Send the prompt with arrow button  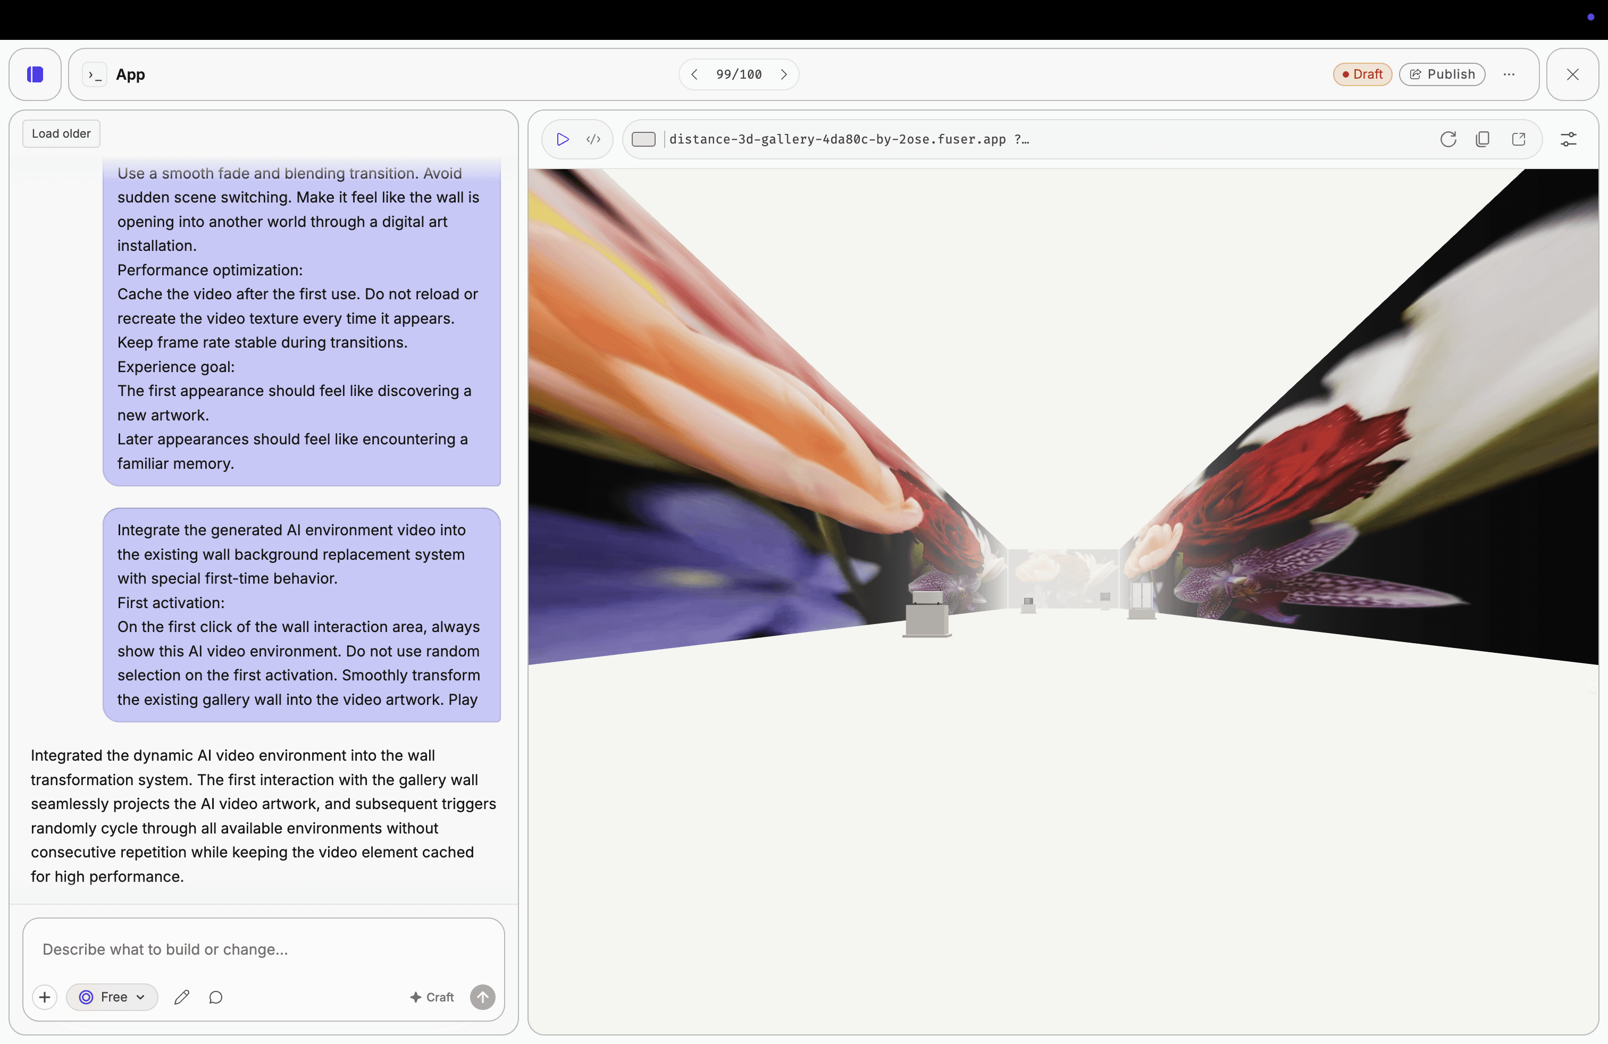[x=482, y=997]
